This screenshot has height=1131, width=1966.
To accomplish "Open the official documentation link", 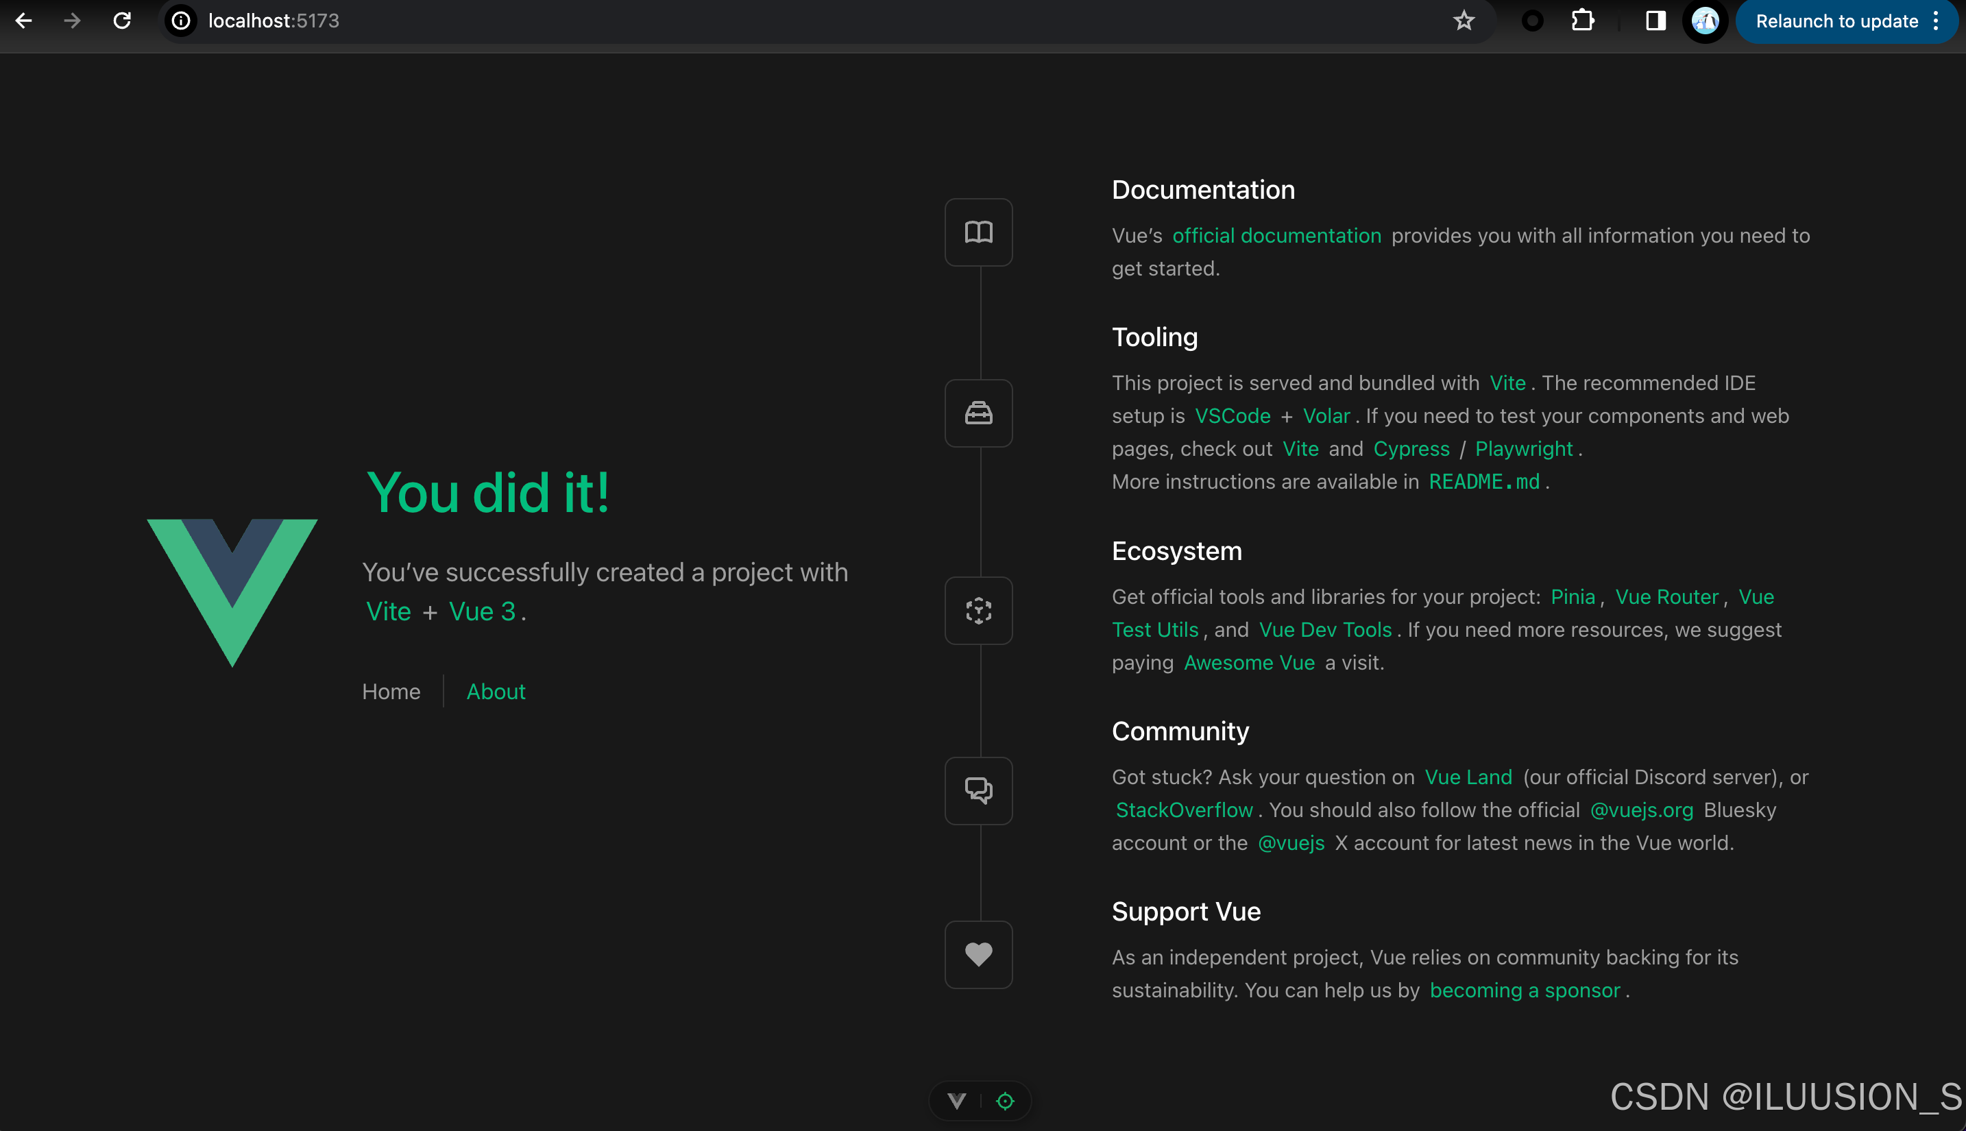I will pos(1276,235).
